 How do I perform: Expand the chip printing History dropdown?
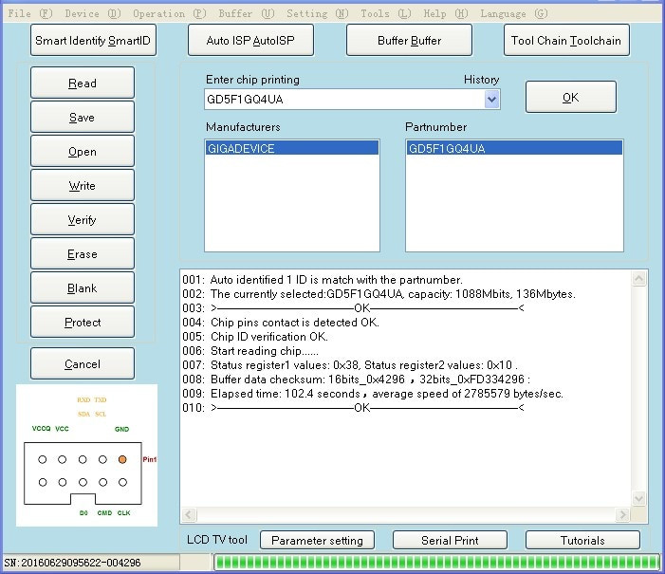(491, 100)
